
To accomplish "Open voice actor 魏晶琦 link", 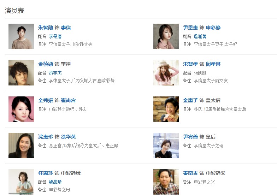I will tap(55, 182).
